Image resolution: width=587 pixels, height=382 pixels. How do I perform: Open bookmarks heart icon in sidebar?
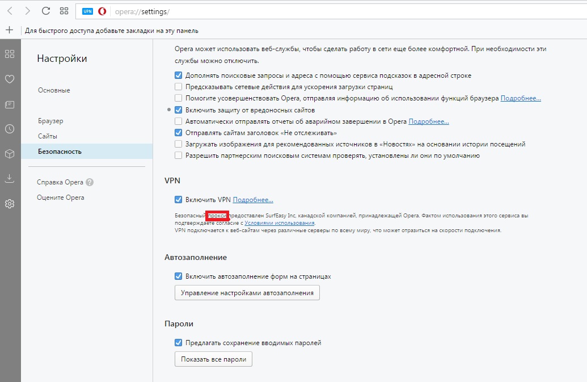(10, 79)
